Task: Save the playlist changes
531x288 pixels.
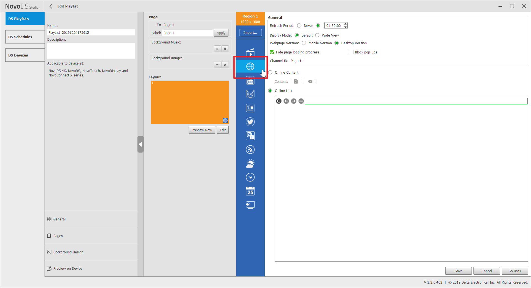Action: pos(458,271)
